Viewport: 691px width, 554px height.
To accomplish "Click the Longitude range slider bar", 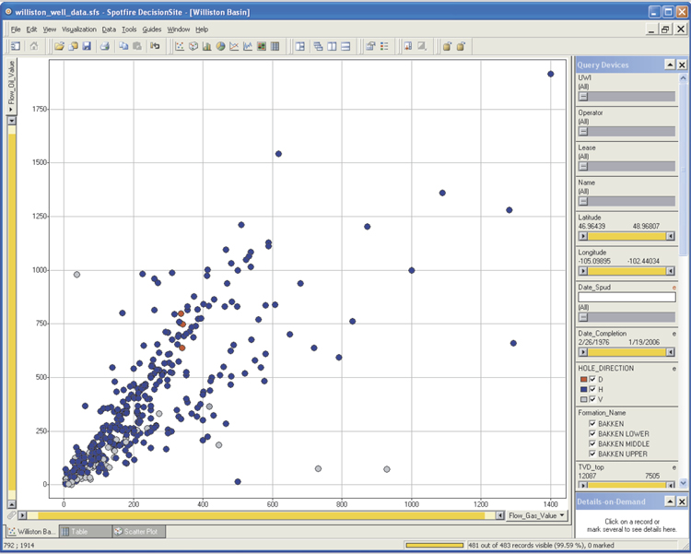I will (627, 271).
